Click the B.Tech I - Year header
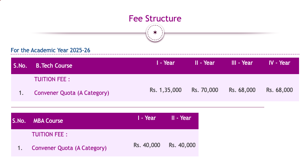Viewport: 303px width, 160px height. click(x=166, y=63)
